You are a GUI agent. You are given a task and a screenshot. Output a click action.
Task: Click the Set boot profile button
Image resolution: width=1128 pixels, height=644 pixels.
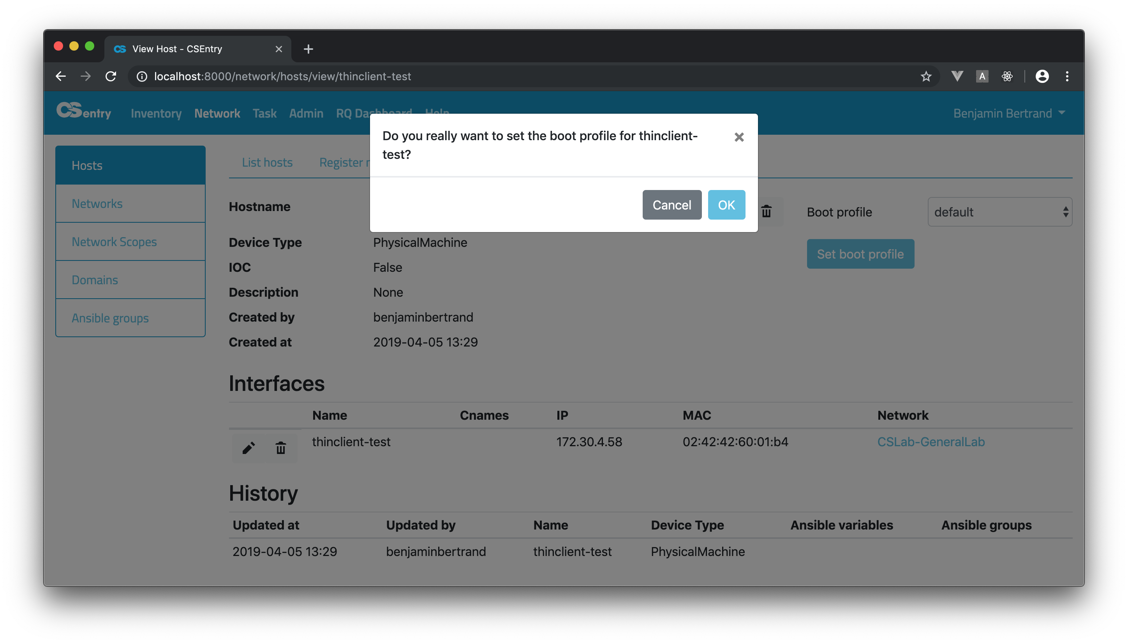[860, 254]
